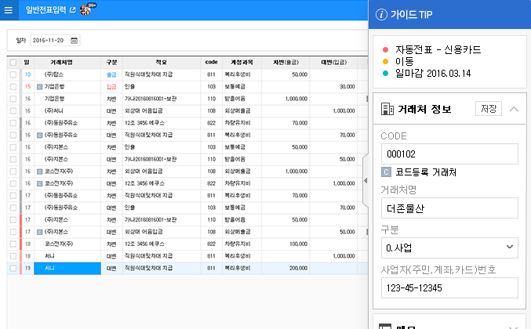Viewport: 531px width, 329px height.
Task: Toggle the select-all header checkbox
Action: click(x=13, y=63)
